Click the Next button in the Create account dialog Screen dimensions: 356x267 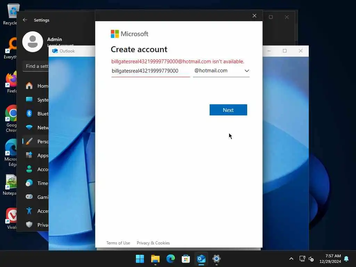(228, 110)
